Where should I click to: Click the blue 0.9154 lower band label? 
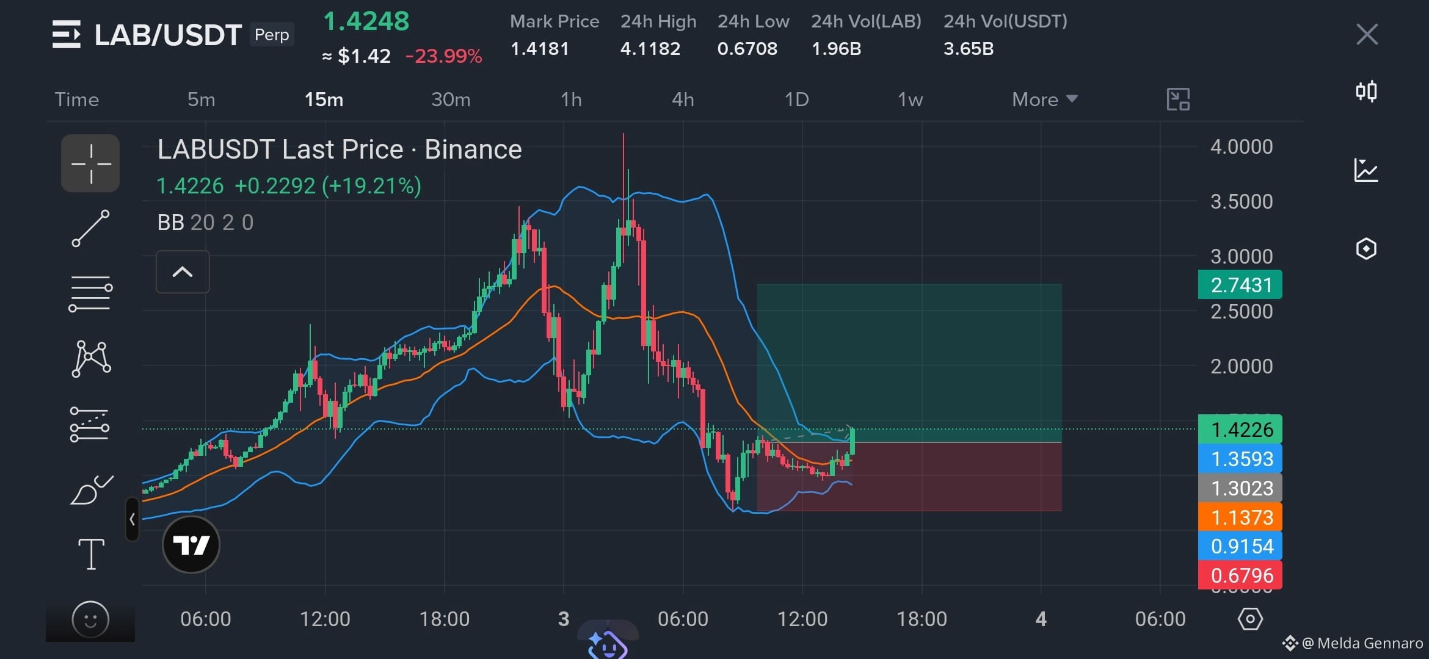point(1240,546)
